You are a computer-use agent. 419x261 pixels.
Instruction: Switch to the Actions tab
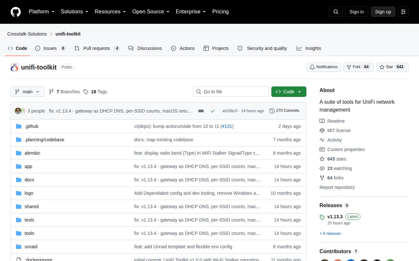(183, 48)
